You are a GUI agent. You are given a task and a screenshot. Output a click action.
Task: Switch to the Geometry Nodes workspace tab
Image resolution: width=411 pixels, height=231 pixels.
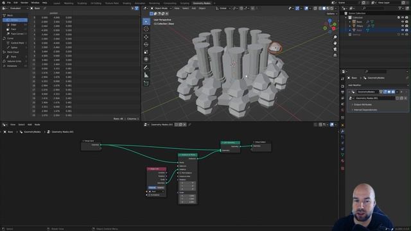point(202,3)
